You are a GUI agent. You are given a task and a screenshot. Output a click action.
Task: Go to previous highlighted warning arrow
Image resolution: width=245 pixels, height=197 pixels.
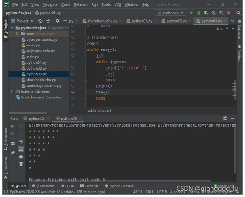point(227,28)
